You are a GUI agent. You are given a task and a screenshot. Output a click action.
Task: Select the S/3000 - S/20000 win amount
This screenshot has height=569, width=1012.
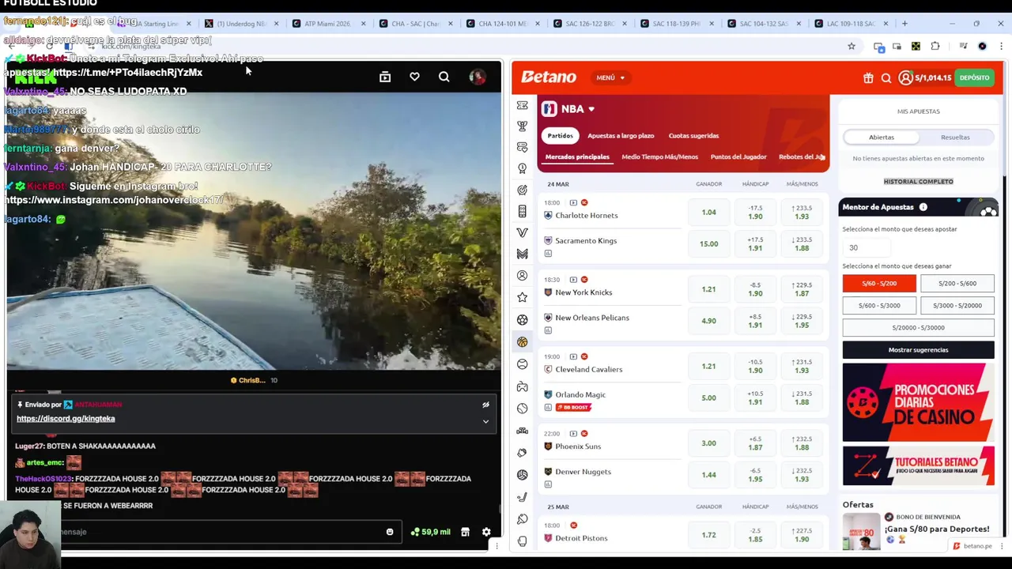click(x=957, y=306)
